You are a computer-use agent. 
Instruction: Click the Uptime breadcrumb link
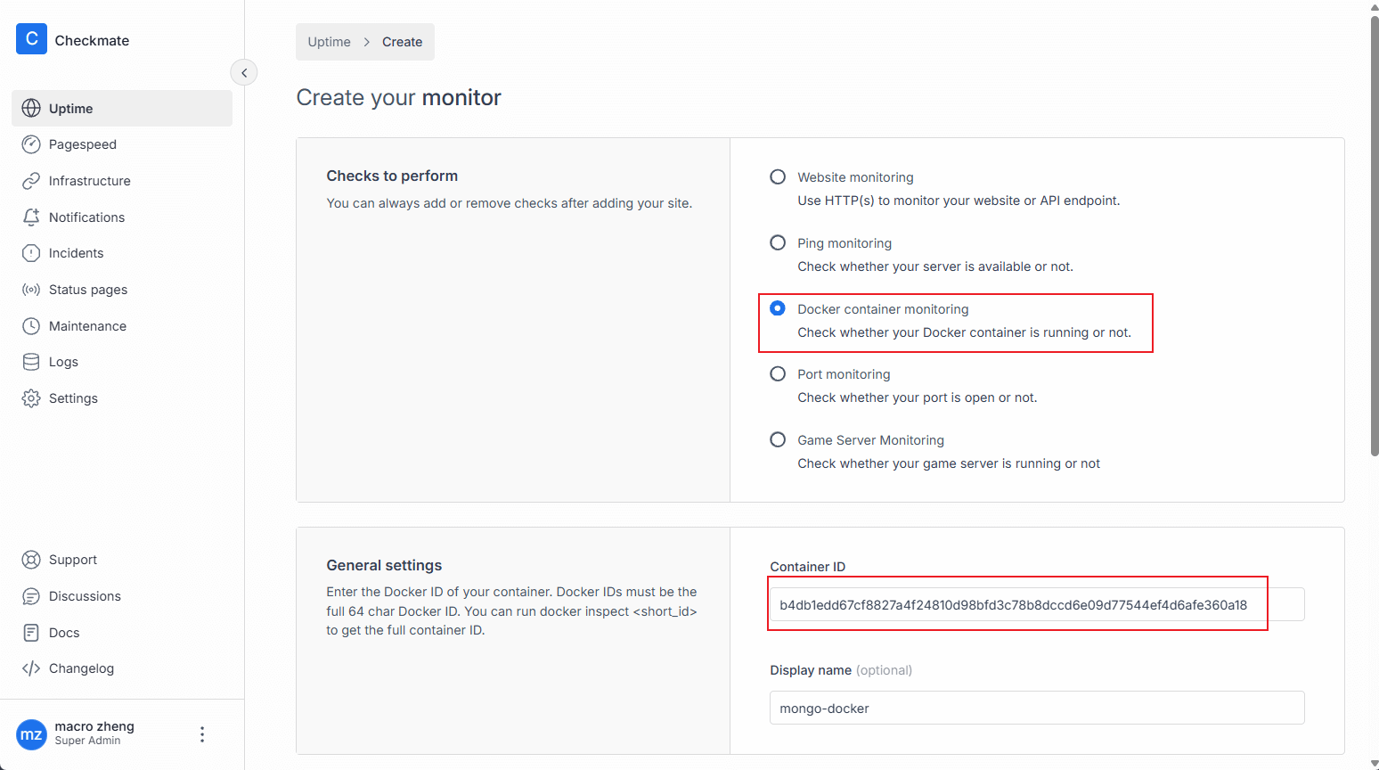329,42
